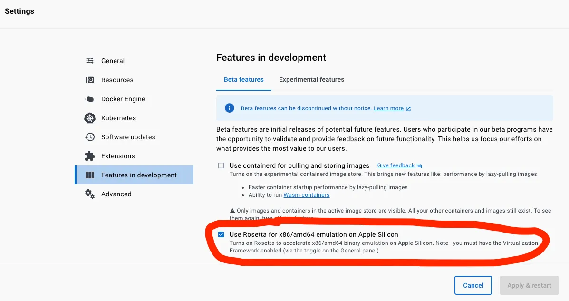The image size is (569, 301).
Task: Click the Features in development heading
Action: tap(271, 58)
